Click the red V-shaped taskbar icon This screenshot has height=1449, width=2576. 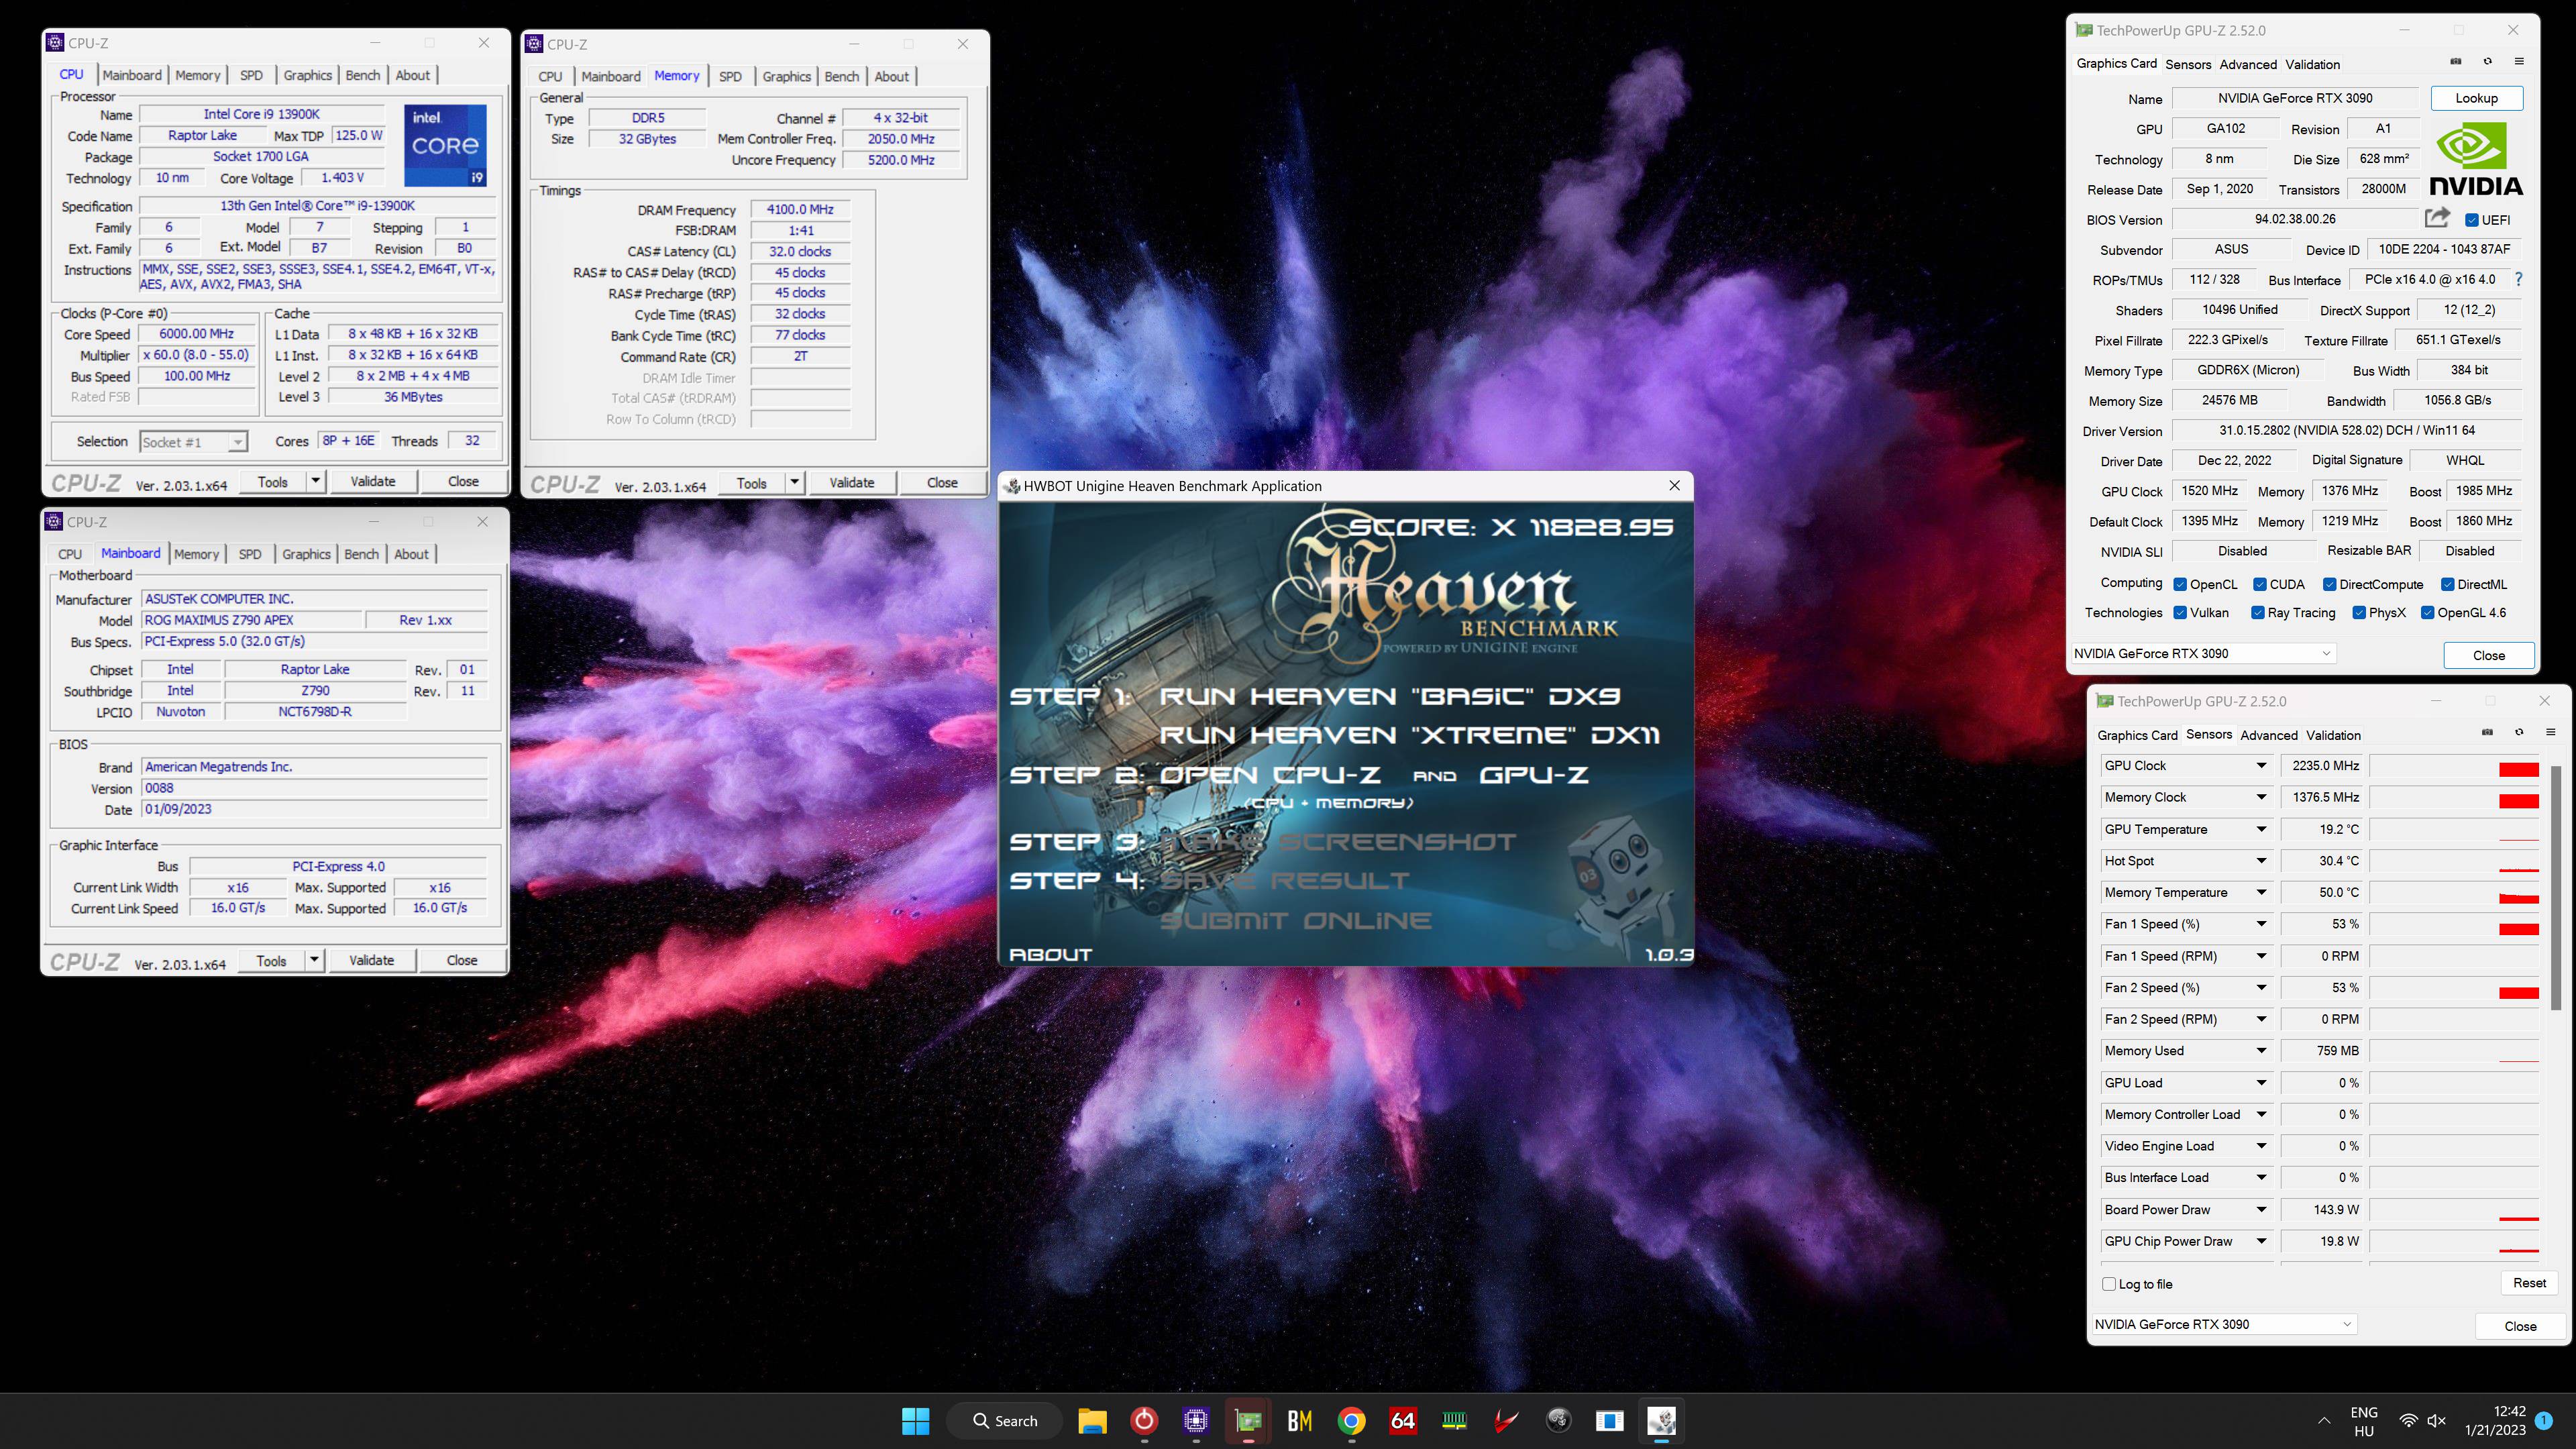pos(1507,1420)
